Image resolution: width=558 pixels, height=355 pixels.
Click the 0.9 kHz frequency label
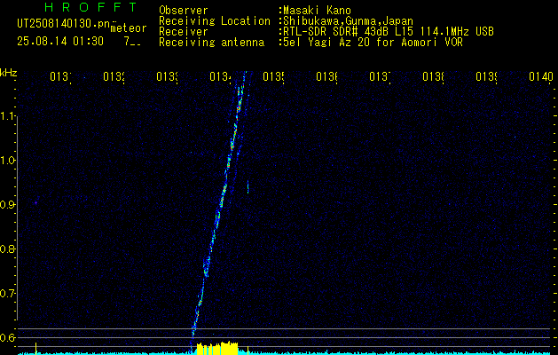(7, 205)
